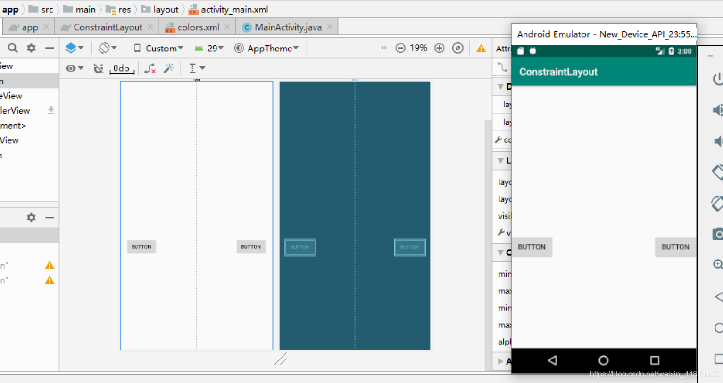Close the ConstraintLayout tab
Screen dimensions: 723x383
point(150,27)
